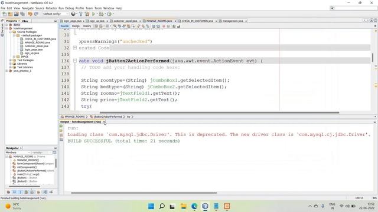Select initComponents() in the Navigator
The image size is (378, 212).
pyautogui.click(x=27, y=167)
